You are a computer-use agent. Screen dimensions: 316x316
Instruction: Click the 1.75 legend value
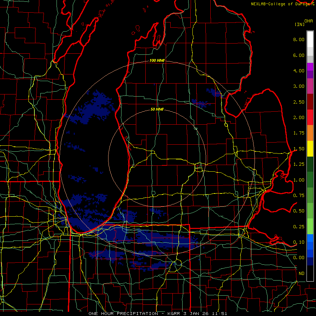299,133
